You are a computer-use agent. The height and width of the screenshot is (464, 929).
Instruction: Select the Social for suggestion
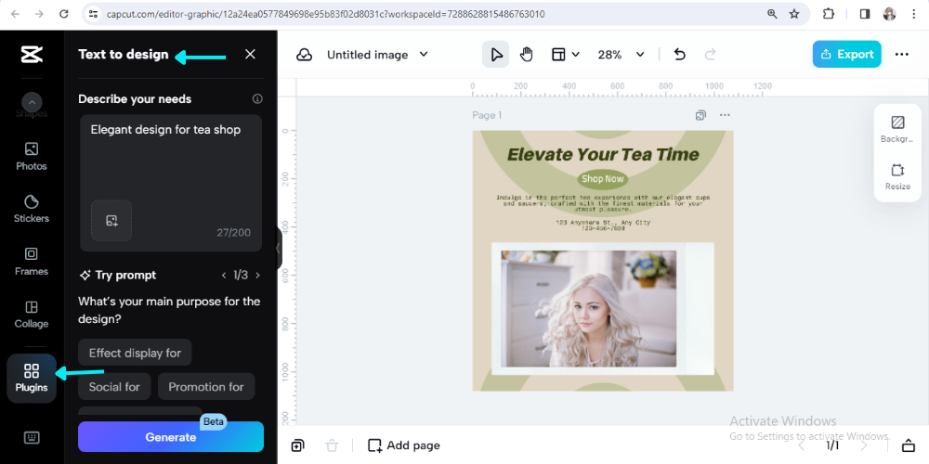coord(114,387)
